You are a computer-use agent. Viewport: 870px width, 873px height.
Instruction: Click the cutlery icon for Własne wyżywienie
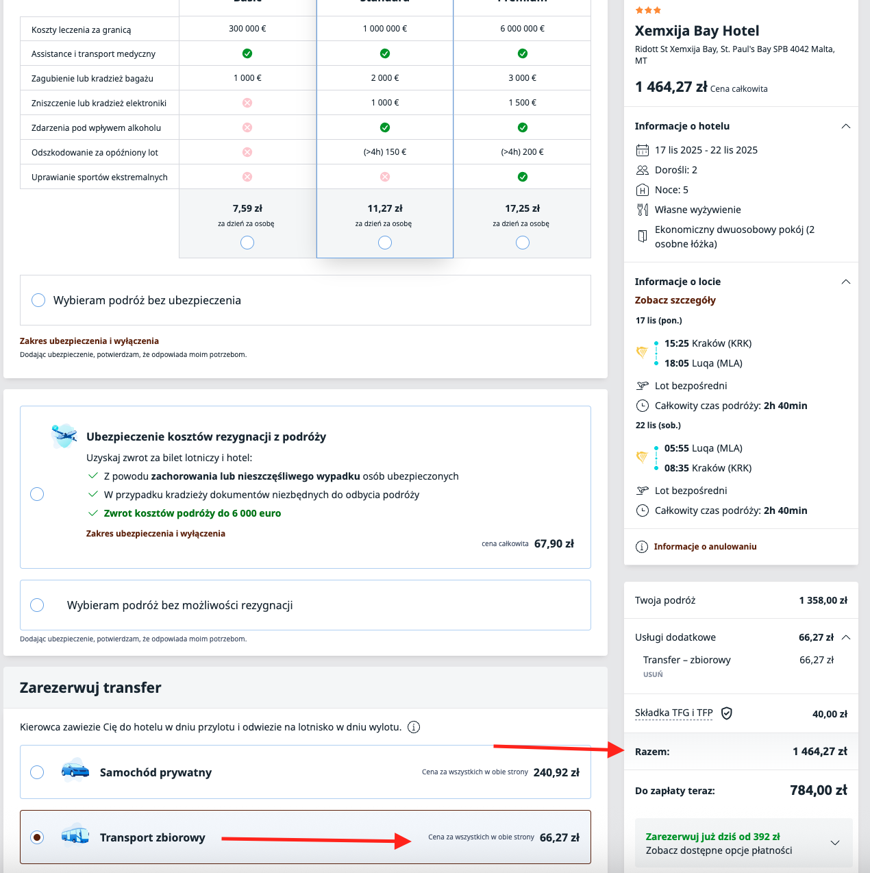click(x=643, y=210)
